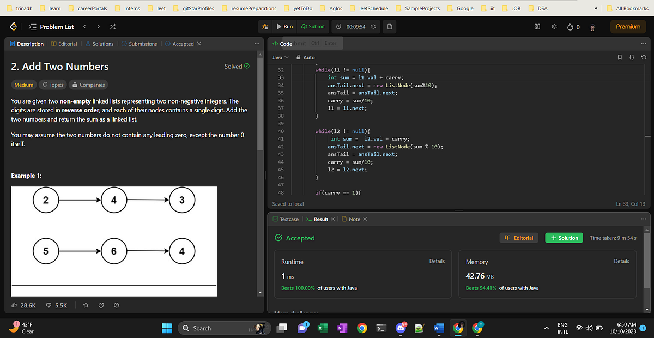
Task: Switch to the Editorial tab
Action: pyautogui.click(x=64, y=44)
